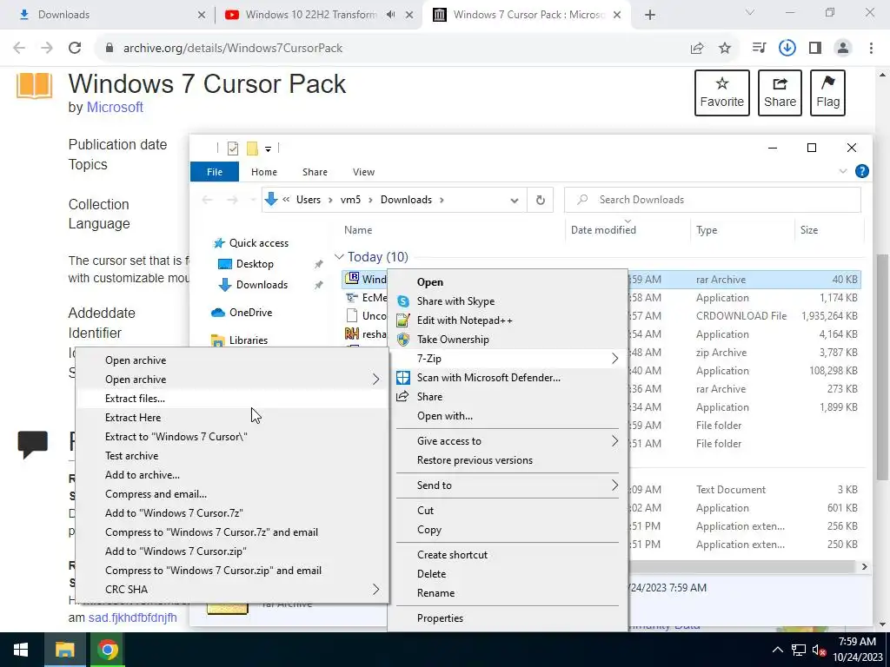Show hidden tray icons chevron
Screen dimensions: 890x667
(x=778, y=650)
